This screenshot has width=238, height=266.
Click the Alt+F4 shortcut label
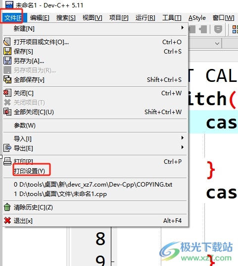(x=172, y=220)
